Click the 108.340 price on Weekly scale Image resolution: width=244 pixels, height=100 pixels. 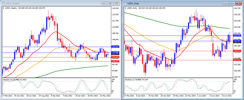coord(115,33)
